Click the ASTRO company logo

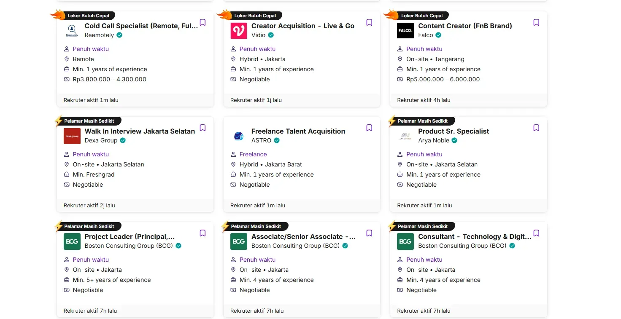239,136
